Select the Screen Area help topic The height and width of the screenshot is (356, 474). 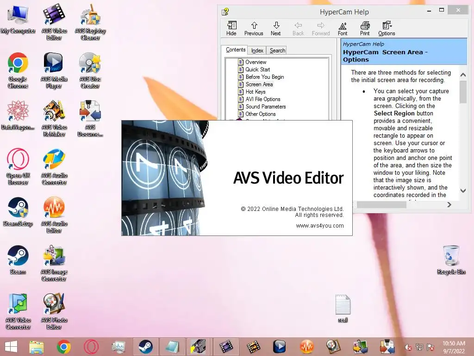pyautogui.click(x=259, y=84)
